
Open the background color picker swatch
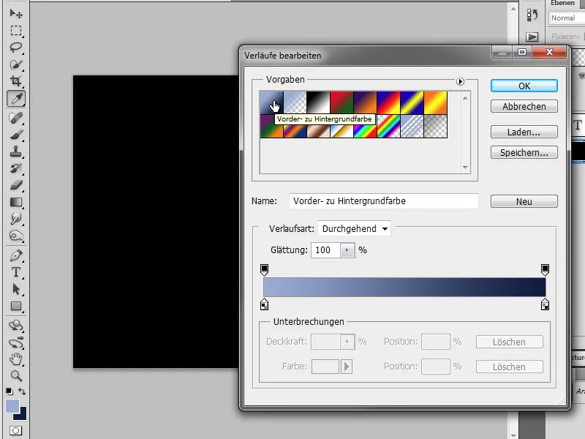[22, 415]
